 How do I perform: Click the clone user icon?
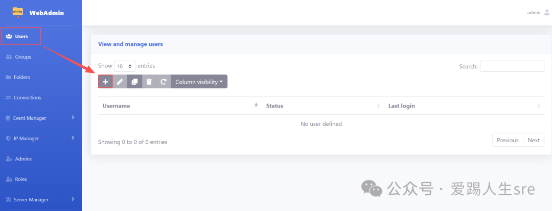pos(134,82)
